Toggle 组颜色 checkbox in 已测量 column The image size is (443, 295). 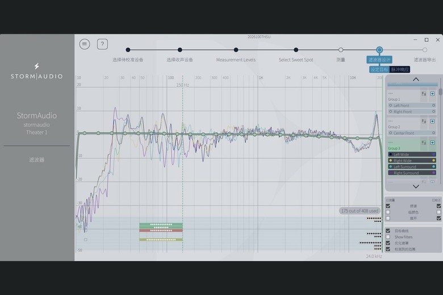[x=388, y=212]
